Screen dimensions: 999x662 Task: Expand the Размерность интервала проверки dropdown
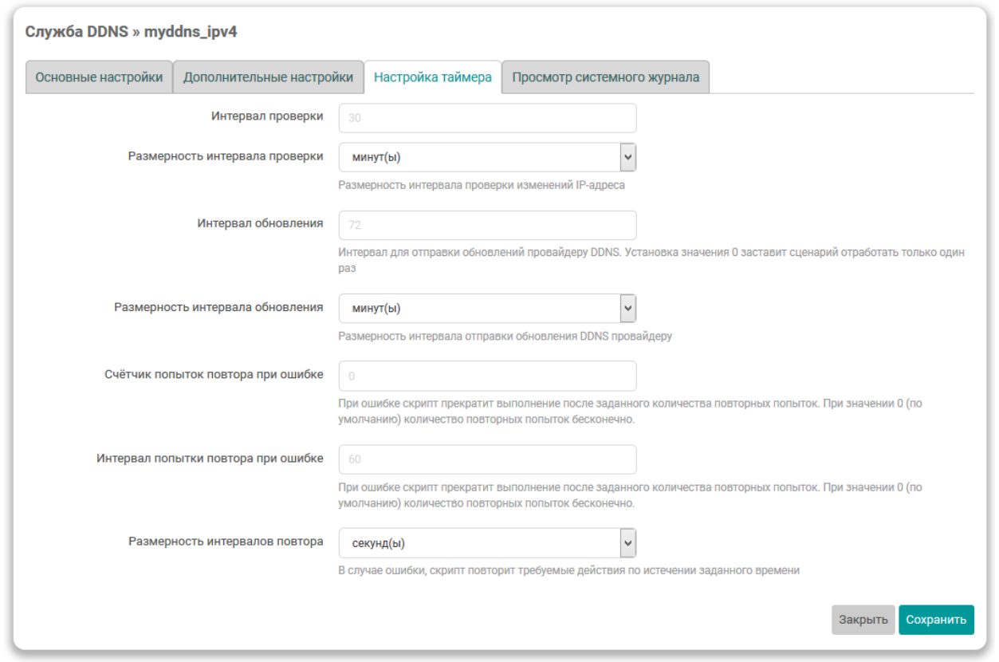pos(487,157)
